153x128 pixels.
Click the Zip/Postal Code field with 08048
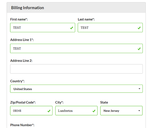click(31, 111)
